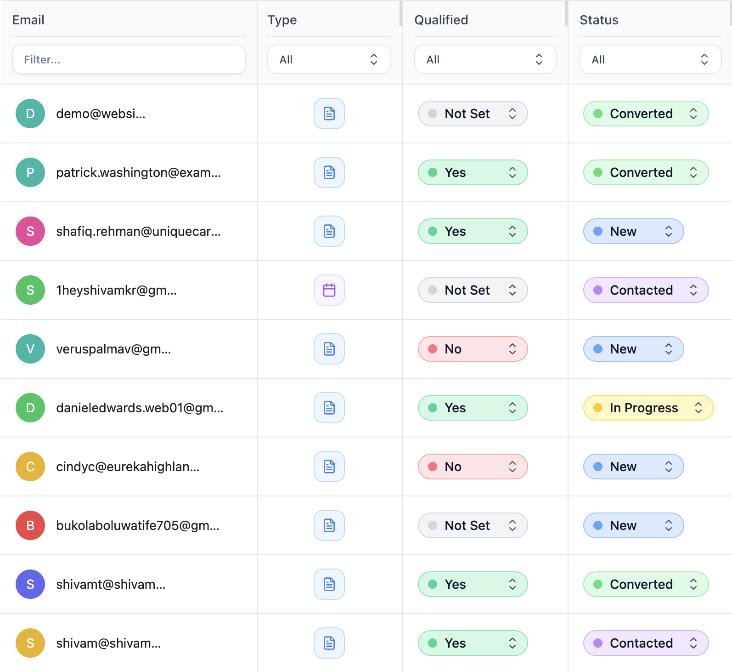The image size is (732, 672).
Task: Change Contacted status for 1heyshivamkr
Action: point(646,290)
